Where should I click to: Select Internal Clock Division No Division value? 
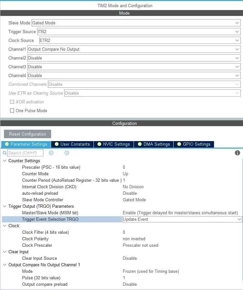(133, 187)
